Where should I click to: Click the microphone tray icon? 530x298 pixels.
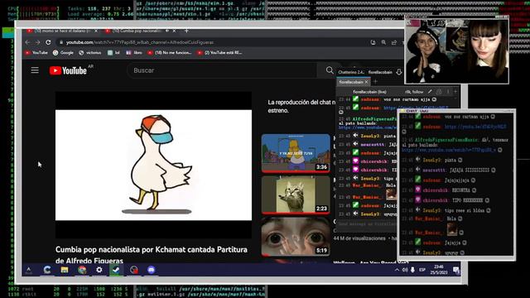(412, 270)
